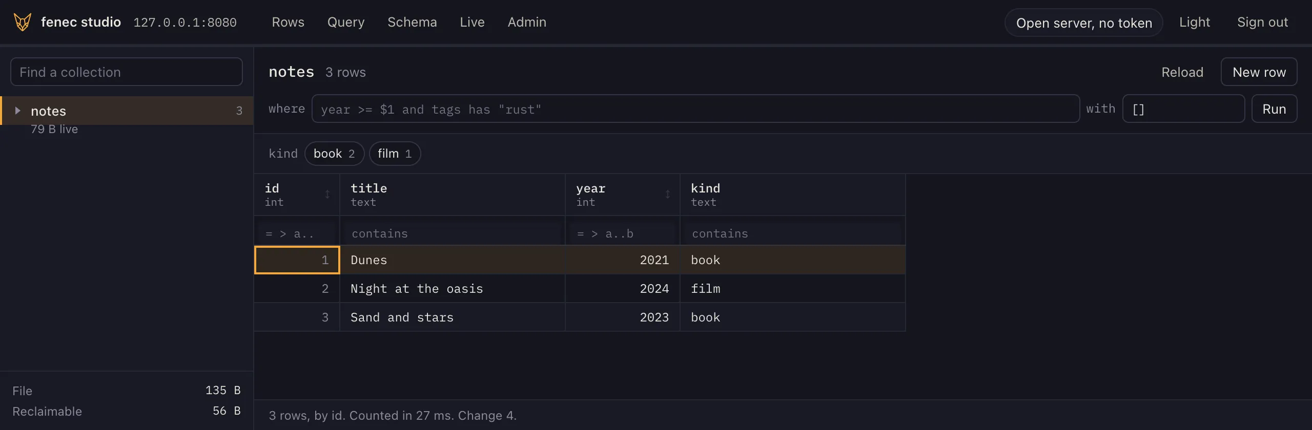Open the Rows tab
Image resolution: width=1312 pixels, height=430 pixels.
[288, 22]
